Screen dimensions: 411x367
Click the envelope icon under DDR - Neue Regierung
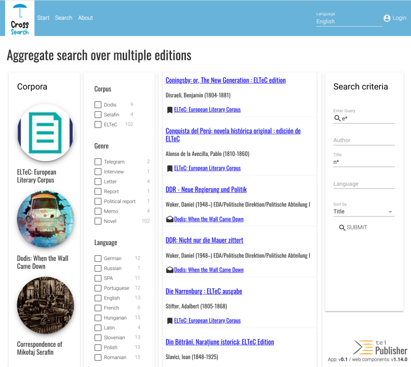(x=170, y=219)
